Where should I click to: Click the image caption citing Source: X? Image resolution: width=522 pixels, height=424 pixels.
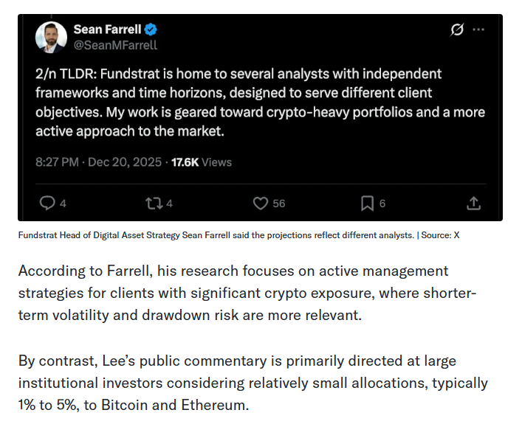[x=238, y=234]
